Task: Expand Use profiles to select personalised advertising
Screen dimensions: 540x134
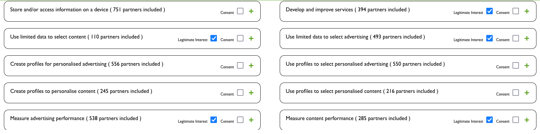Action: click(527, 66)
